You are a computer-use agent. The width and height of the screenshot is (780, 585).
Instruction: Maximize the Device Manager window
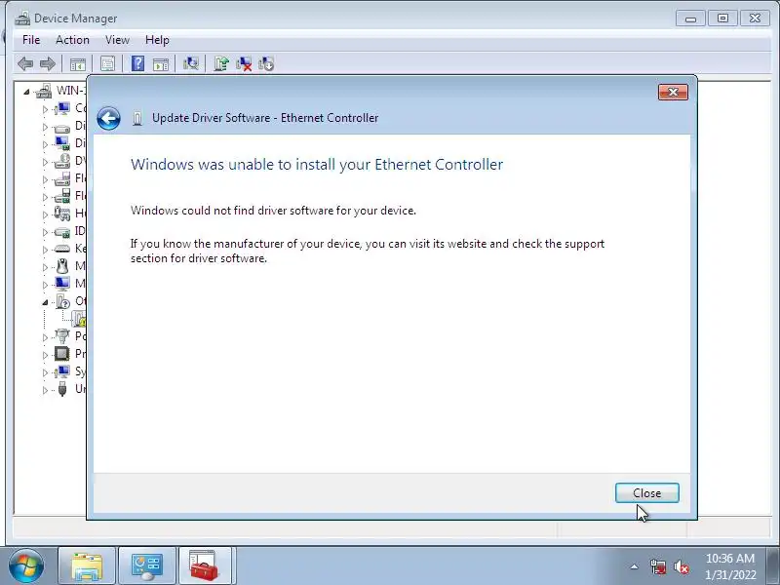722,19
